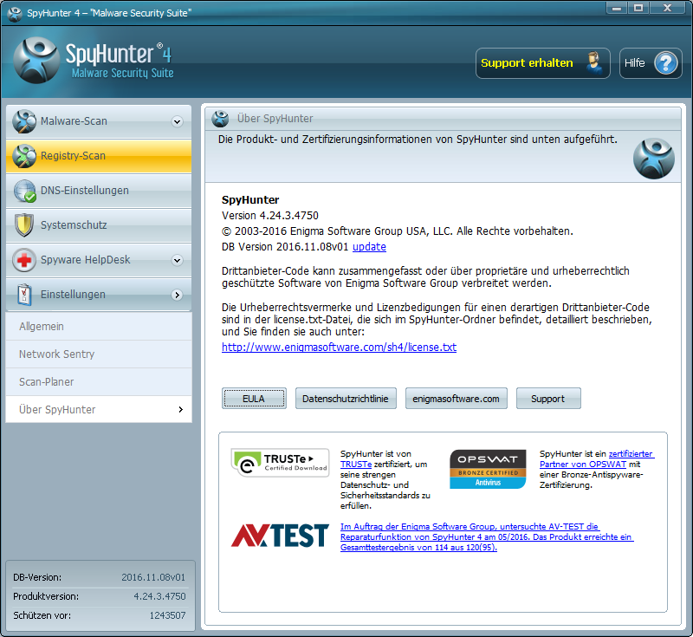Follow the TRUSTe hyperlink
The width and height of the screenshot is (693, 637).
[x=356, y=465]
